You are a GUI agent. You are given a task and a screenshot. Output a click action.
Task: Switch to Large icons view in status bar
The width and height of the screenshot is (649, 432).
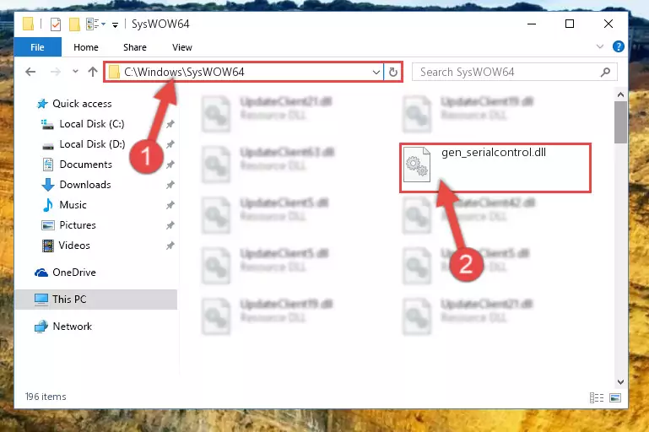click(615, 397)
